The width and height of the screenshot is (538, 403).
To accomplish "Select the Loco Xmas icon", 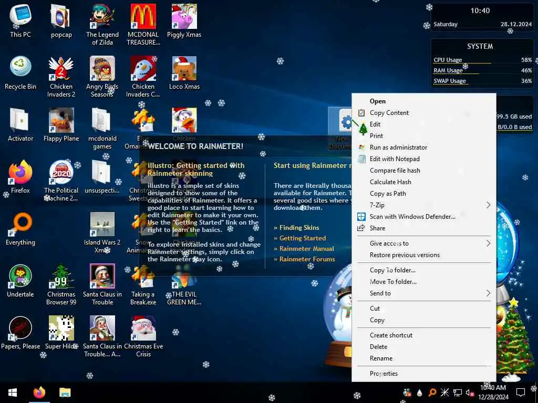I will (184, 72).
